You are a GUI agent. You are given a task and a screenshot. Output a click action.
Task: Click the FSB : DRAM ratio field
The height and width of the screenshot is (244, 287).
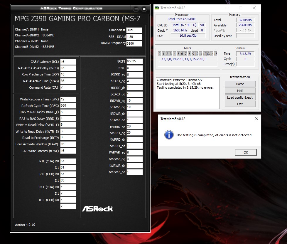[x=134, y=37]
